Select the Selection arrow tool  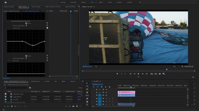[x=87, y=83]
